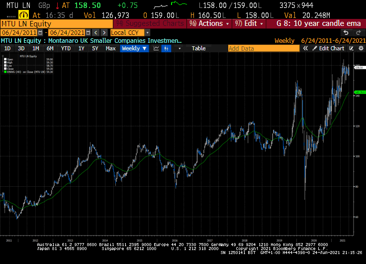
Task: Toggle the Close series legend checkbox
Action: coord(5,69)
